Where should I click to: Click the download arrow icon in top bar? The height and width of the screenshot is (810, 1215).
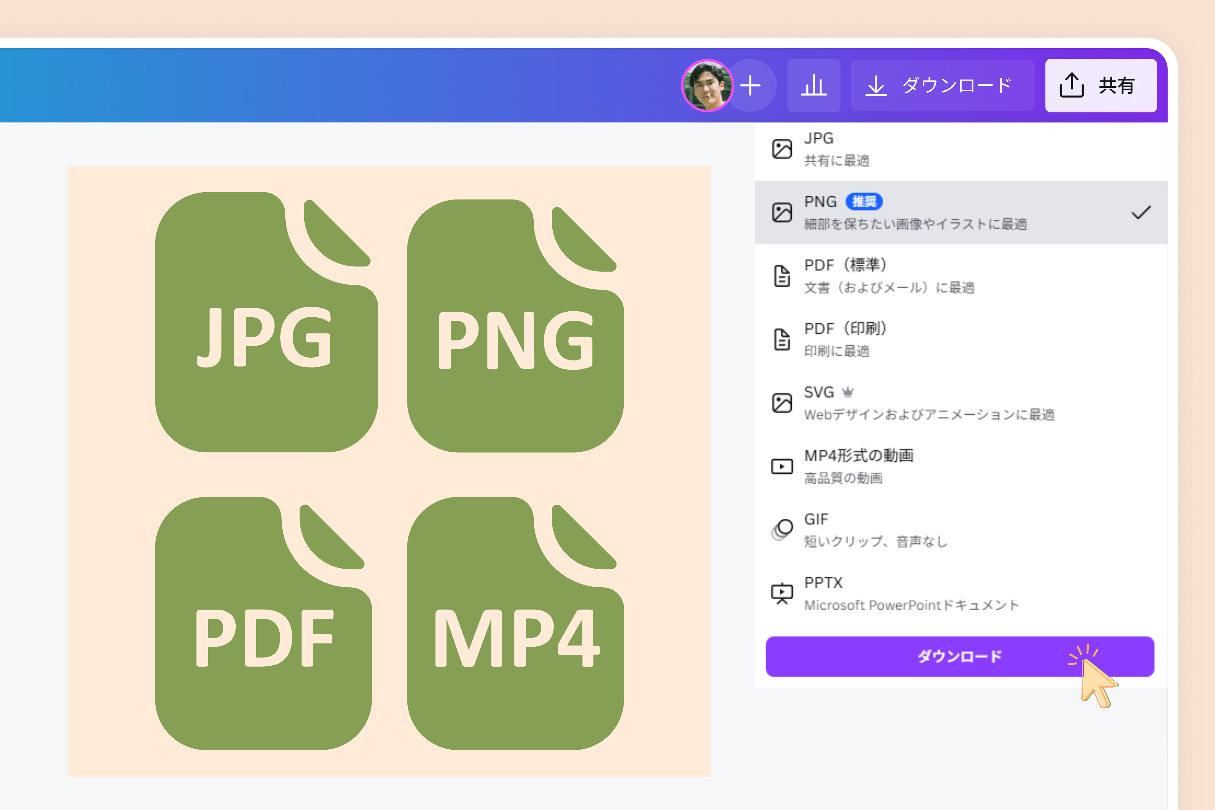[x=876, y=86]
